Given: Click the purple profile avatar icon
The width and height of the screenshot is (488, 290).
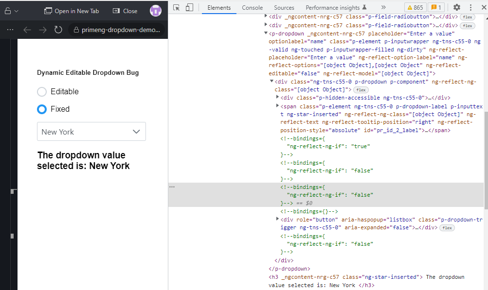Looking at the screenshot, I should pyautogui.click(x=155, y=10).
